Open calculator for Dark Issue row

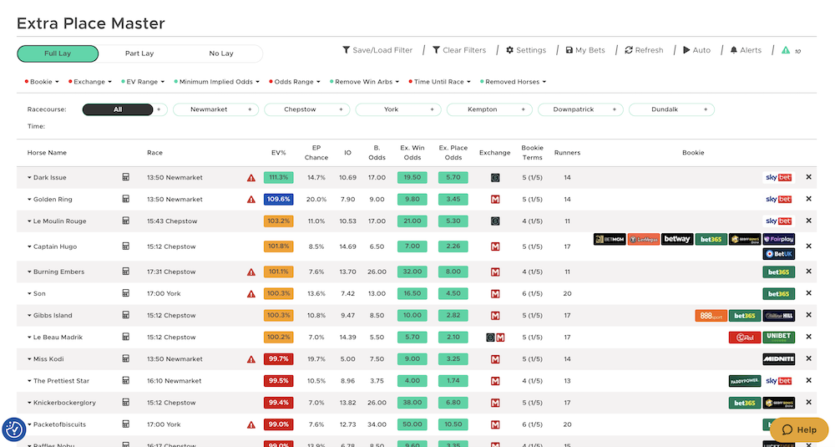126,177
